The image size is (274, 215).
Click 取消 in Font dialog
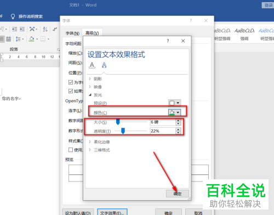(x=198, y=213)
